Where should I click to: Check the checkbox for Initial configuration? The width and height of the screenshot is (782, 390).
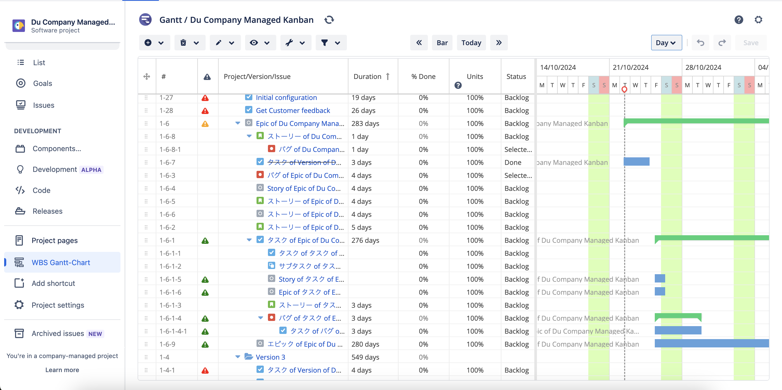(249, 97)
